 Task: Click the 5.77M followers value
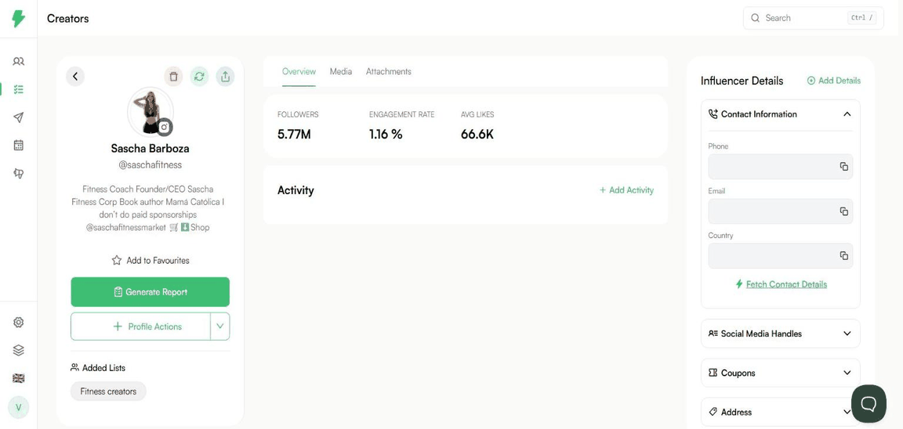pyautogui.click(x=294, y=135)
